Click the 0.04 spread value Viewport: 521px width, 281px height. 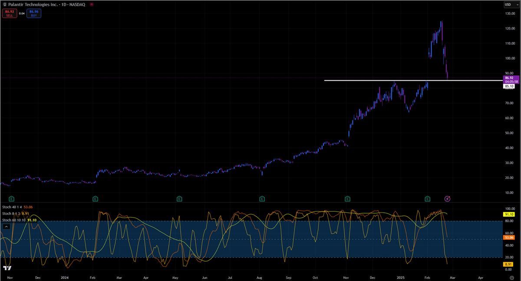[21, 13]
